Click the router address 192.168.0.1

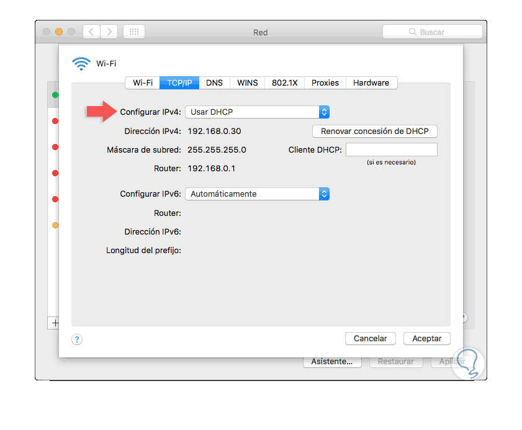tap(212, 169)
